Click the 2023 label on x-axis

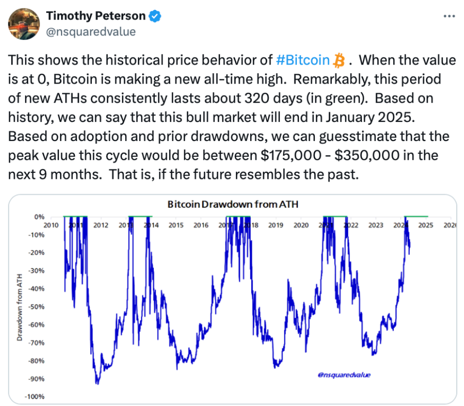point(375,225)
